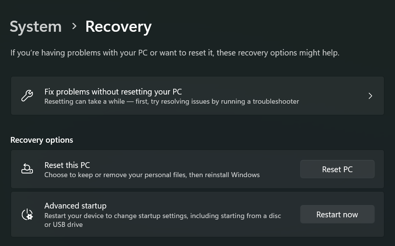Click the 'Restart your device' description text
395x246 pixels.
163,216
